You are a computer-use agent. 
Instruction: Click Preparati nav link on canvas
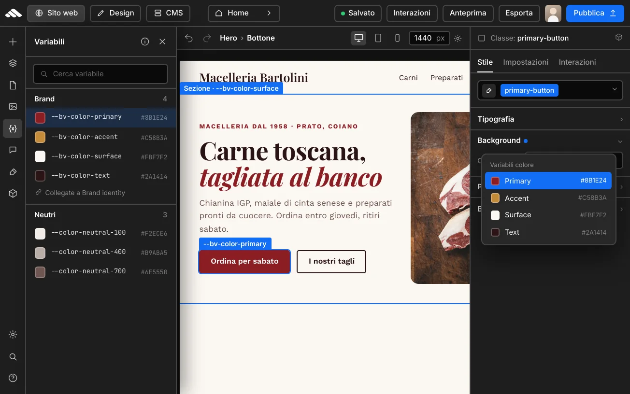446,77
